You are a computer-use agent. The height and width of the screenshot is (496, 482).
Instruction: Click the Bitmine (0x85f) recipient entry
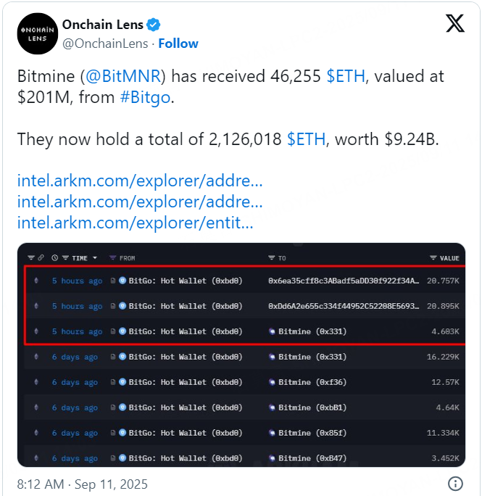308,433
